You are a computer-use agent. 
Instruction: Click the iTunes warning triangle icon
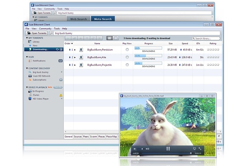coord(61,95)
